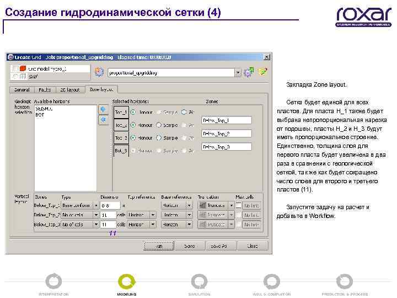Viewport: 397px width, 298px height.
Task: Click Dimension field of Below_Top_1 row
Action: click(110, 205)
